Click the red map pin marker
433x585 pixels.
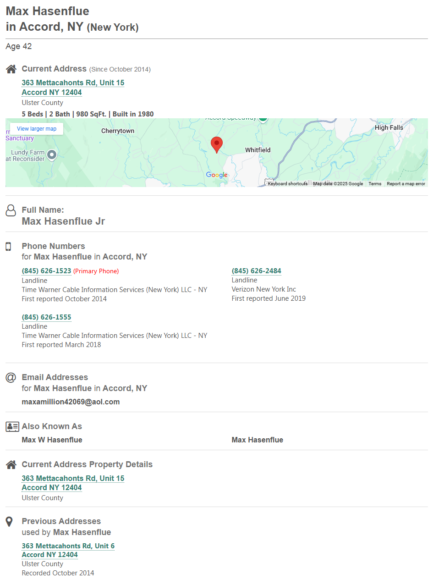[x=216, y=144]
